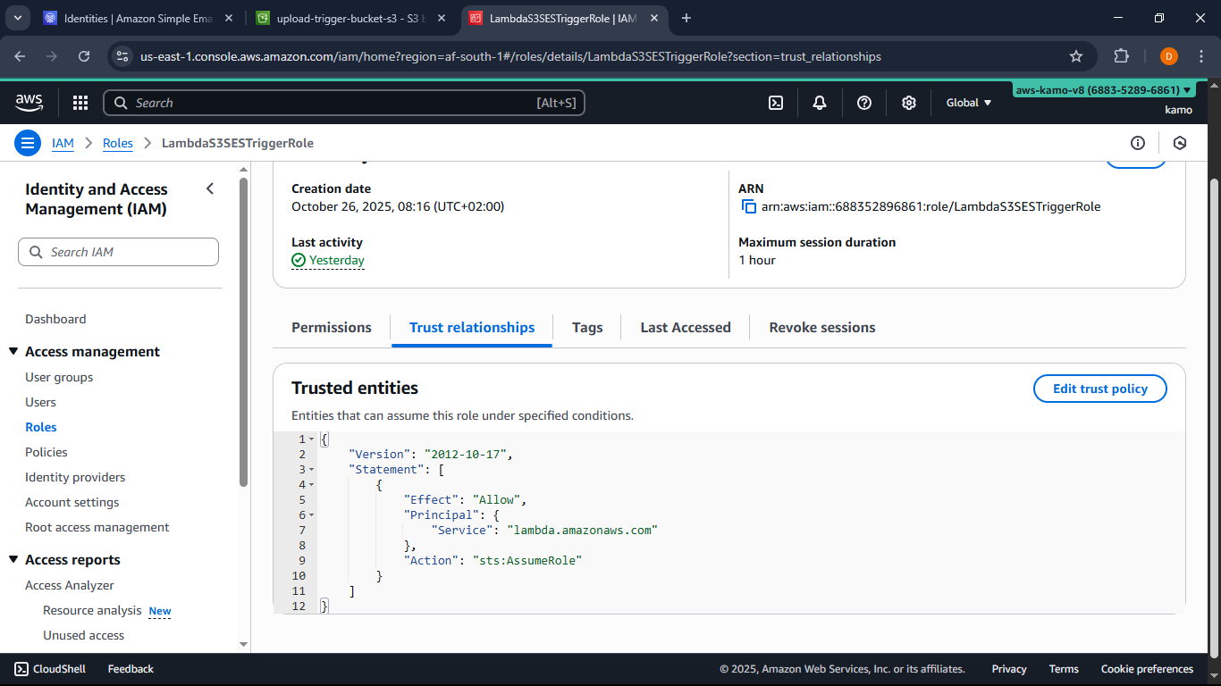Screen dimensions: 1221x686
Task: Open the Roles breadcrumb link
Action: [118, 143]
